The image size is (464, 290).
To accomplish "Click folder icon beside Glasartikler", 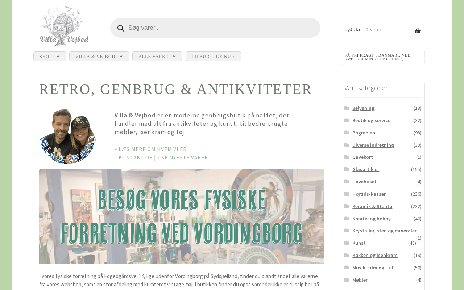I will tap(347, 169).
